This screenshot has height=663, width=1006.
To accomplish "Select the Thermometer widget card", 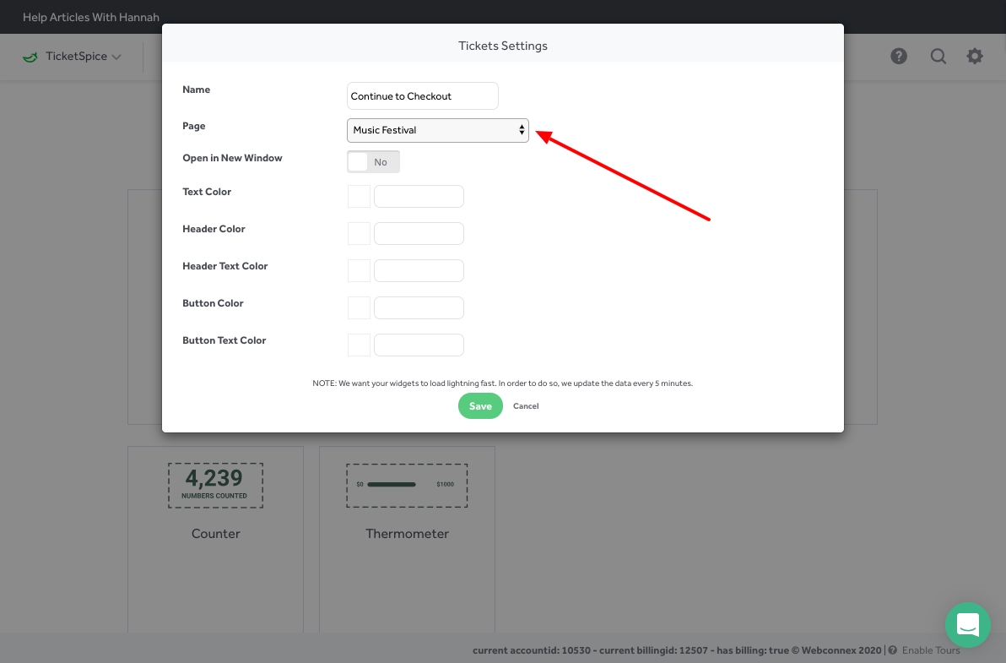I will pyautogui.click(x=408, y=539).
